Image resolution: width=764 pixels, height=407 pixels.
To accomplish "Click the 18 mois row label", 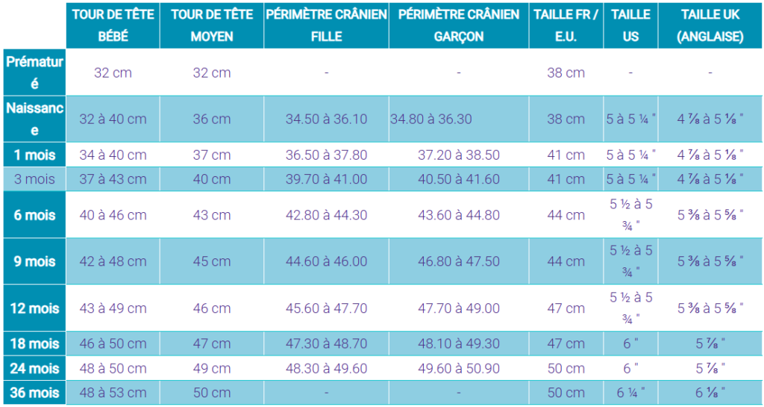I will coord(34,344).
